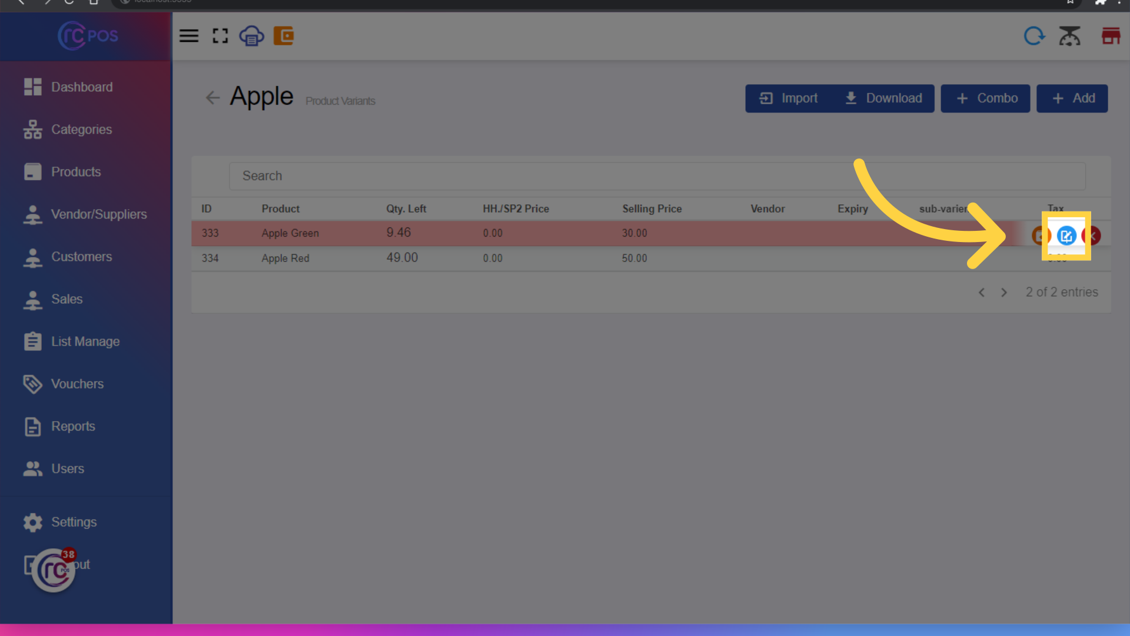1130x636 pixels.
Task: Open the red store icon
Action: point(1111,36)
